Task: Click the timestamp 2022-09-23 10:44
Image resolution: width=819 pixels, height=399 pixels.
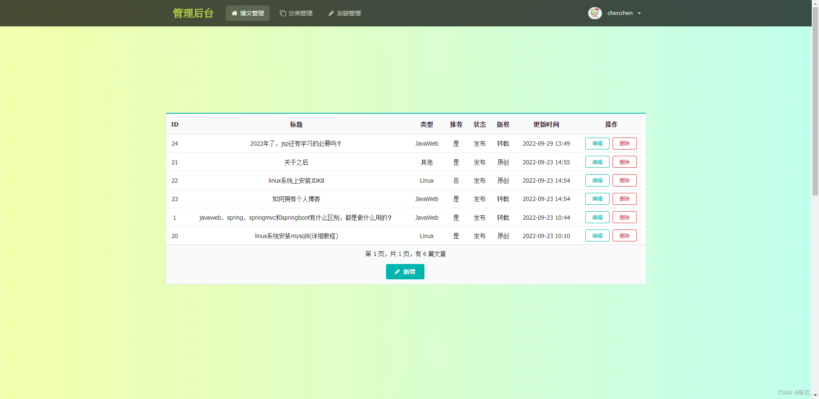Action: pos(546,218)
